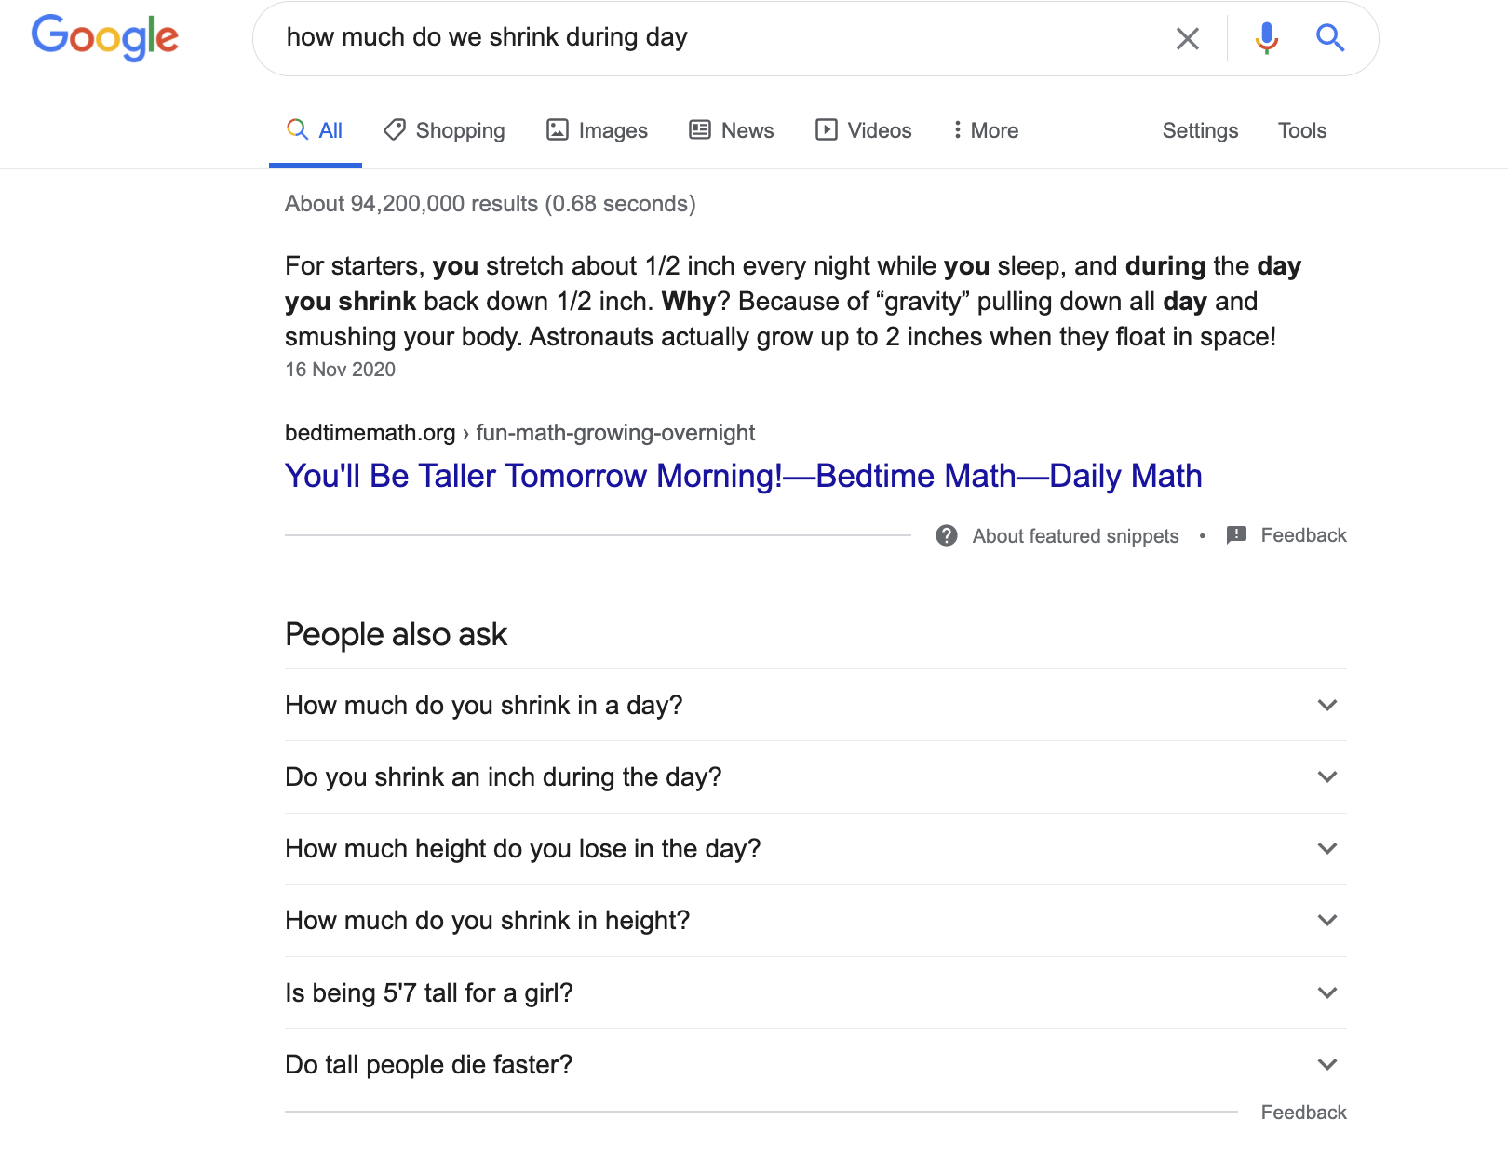Go to the News tab
The width and height of the screenshot is (1508, 1174).
731,130
